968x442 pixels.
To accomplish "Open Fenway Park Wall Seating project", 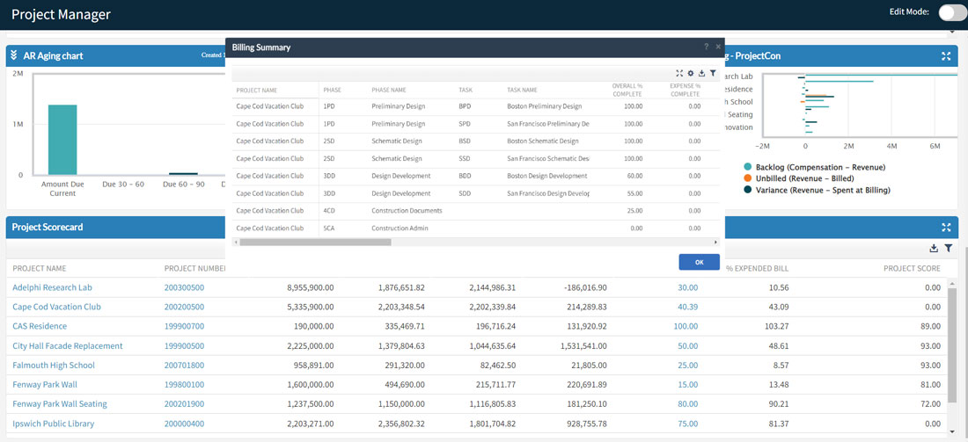I will click(60, 404).
